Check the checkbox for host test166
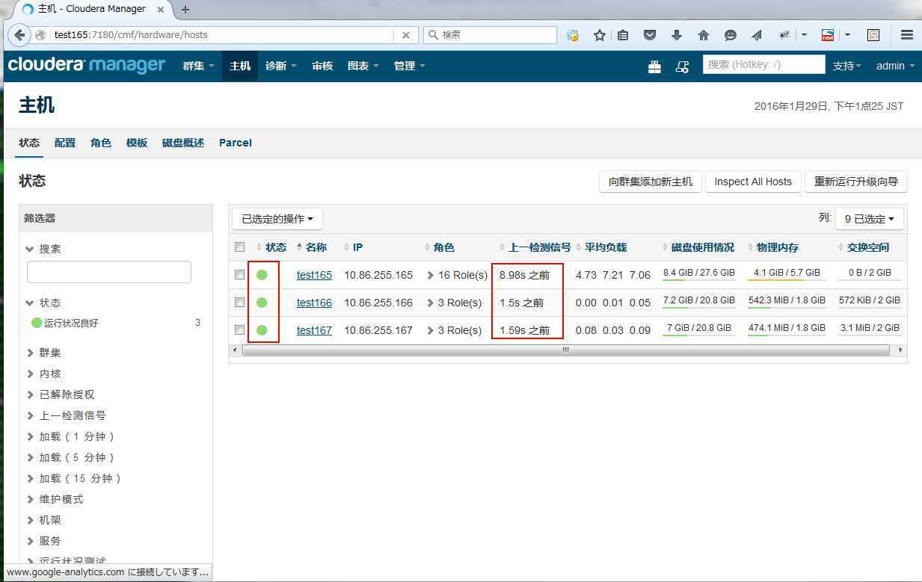The image size is (922, 582). point(239,303)
